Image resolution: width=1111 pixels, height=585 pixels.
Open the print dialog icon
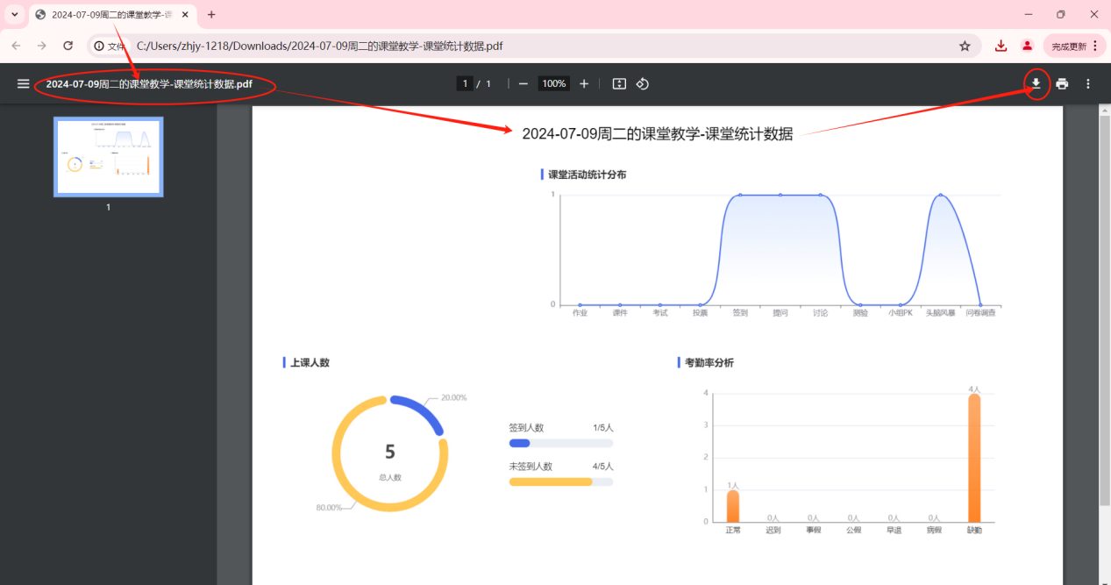coord(1062,83)
